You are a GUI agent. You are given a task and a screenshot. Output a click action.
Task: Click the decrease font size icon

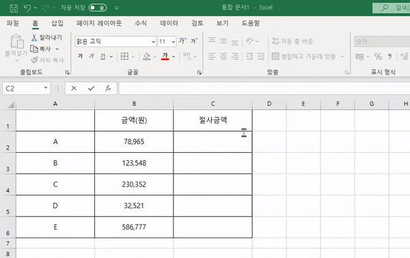point(194,41)
